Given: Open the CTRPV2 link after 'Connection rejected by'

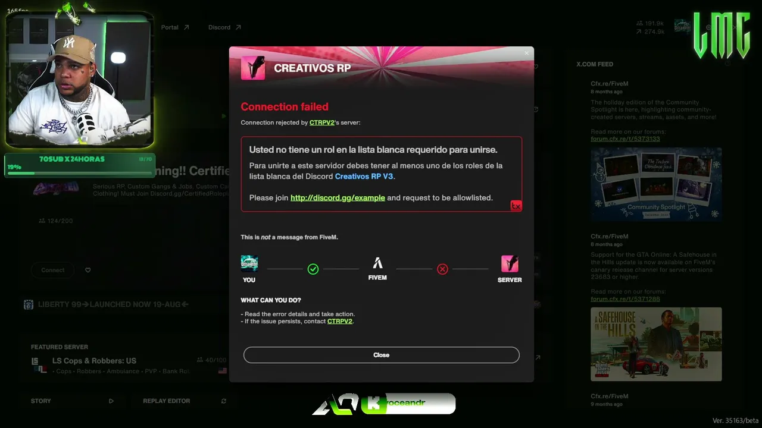Looking at the screenshot, I should (x=321, y=122).
